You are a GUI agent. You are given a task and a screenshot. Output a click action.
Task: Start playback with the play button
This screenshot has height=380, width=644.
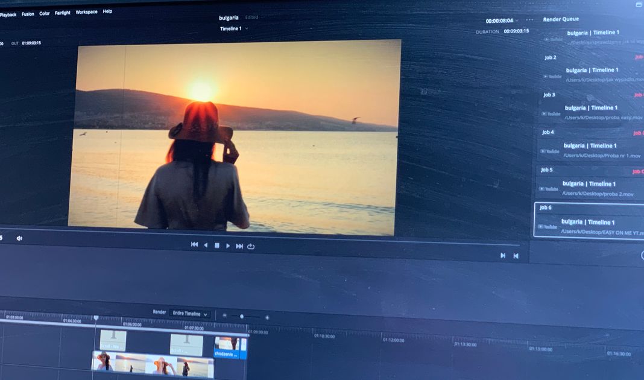pos(228,245)
